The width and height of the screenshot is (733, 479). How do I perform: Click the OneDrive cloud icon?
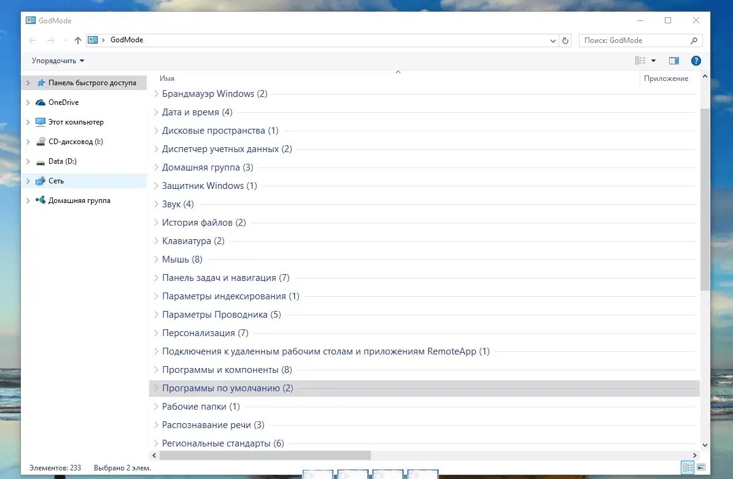41,102
